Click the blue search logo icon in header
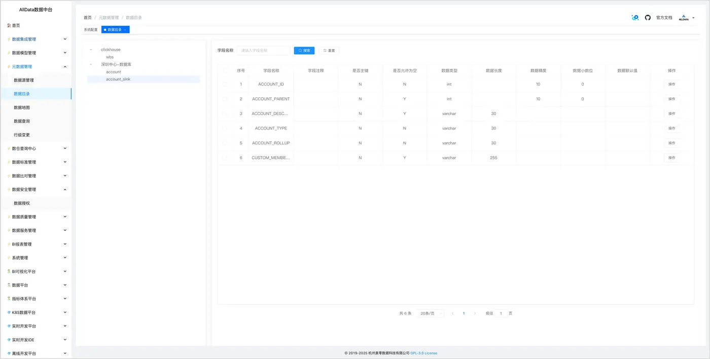Screen dimensions: 710x359 coord(635,18)
